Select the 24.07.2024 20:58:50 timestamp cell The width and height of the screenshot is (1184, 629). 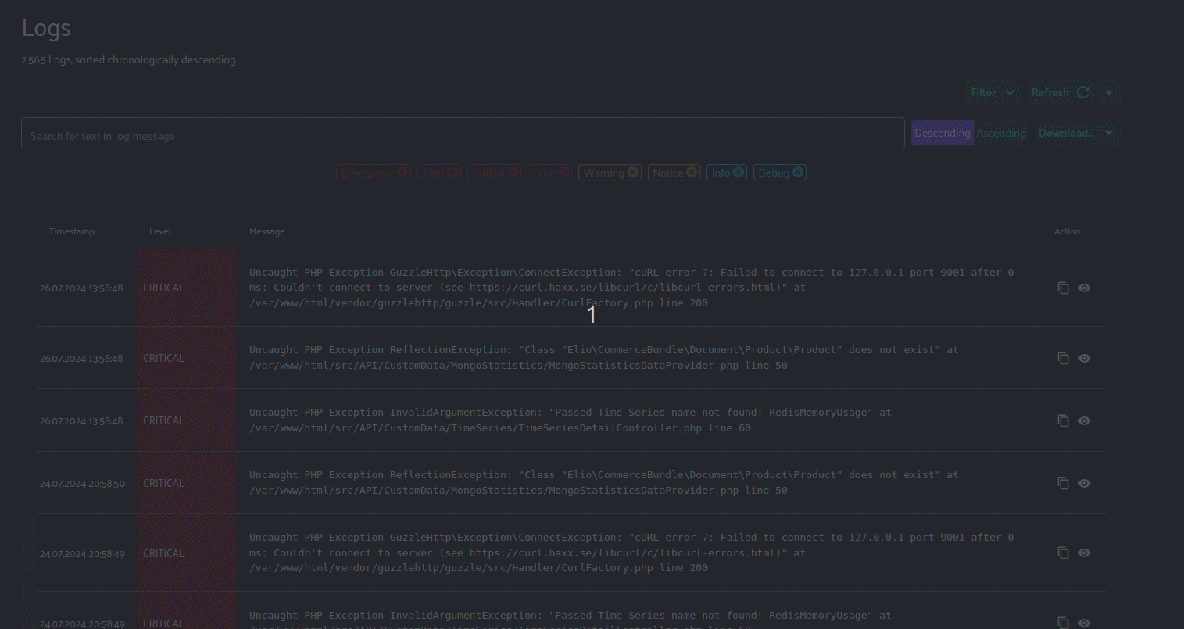coord(82,483)
